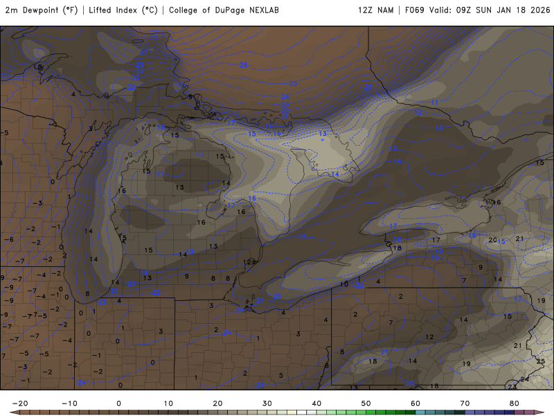Click the blue contour label 27

[x=144, y=53]
